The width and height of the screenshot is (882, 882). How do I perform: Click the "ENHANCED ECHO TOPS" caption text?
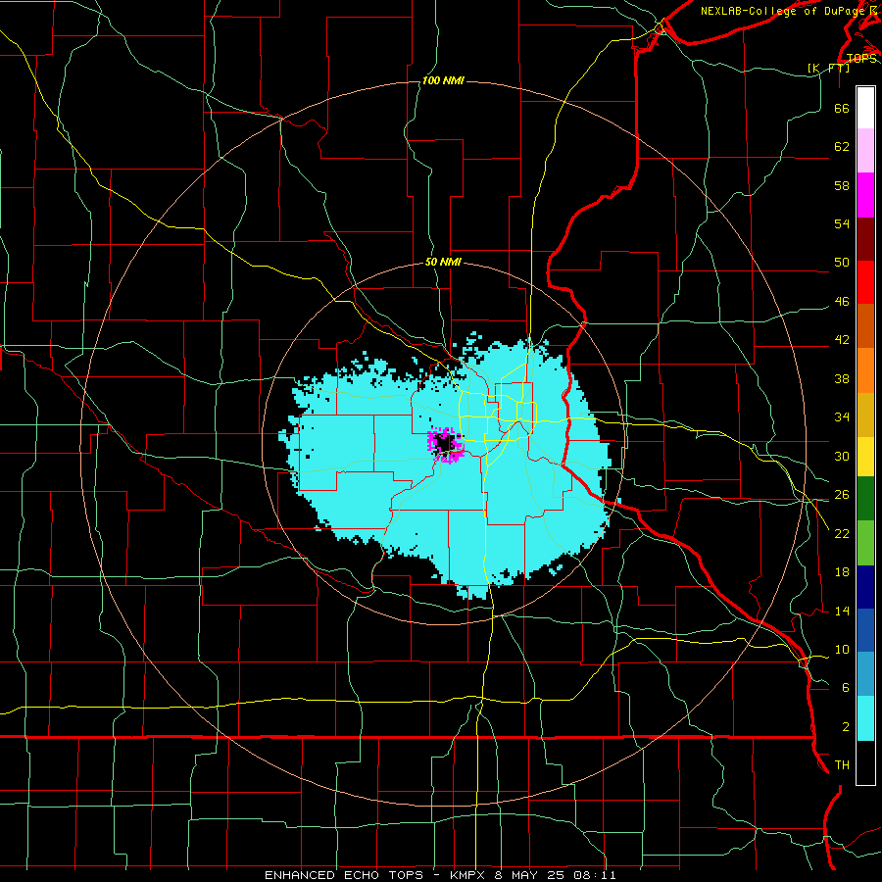344,875
